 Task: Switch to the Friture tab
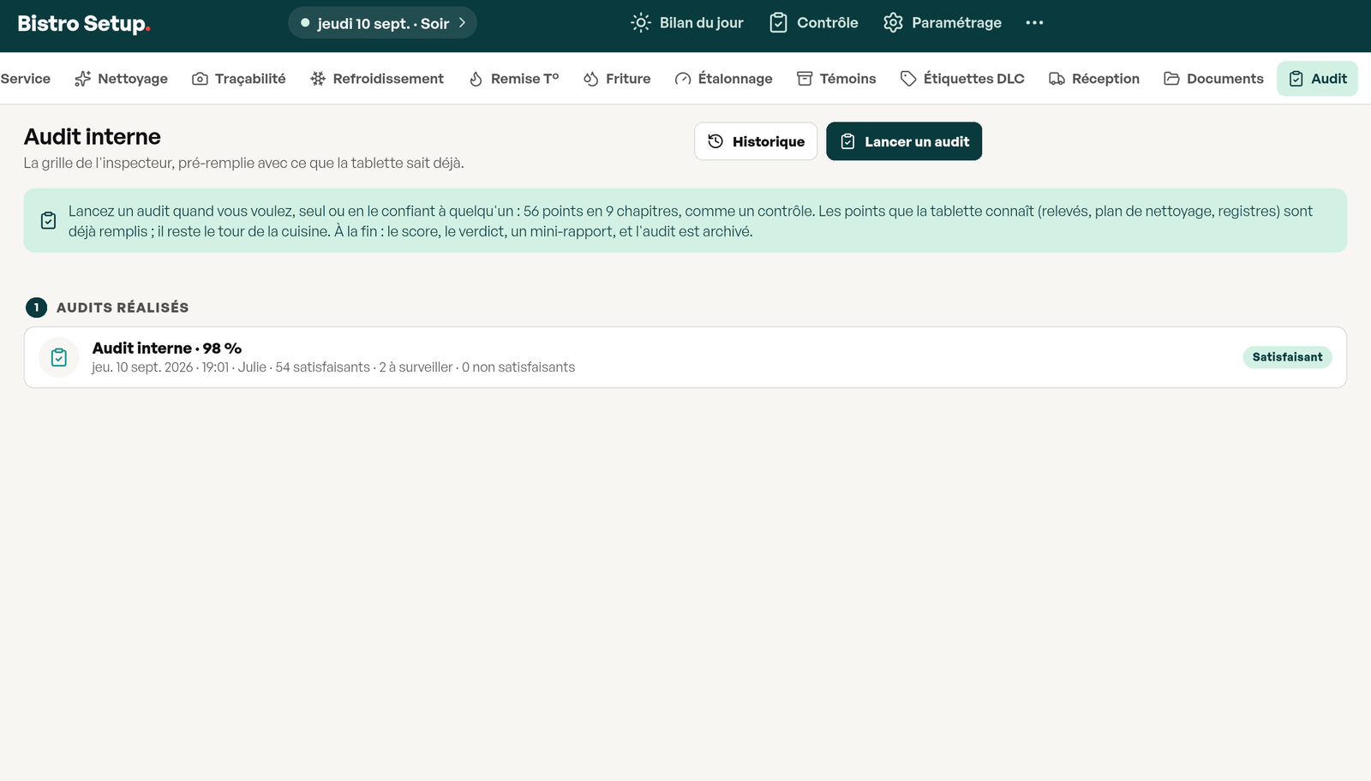coord(617,79)
